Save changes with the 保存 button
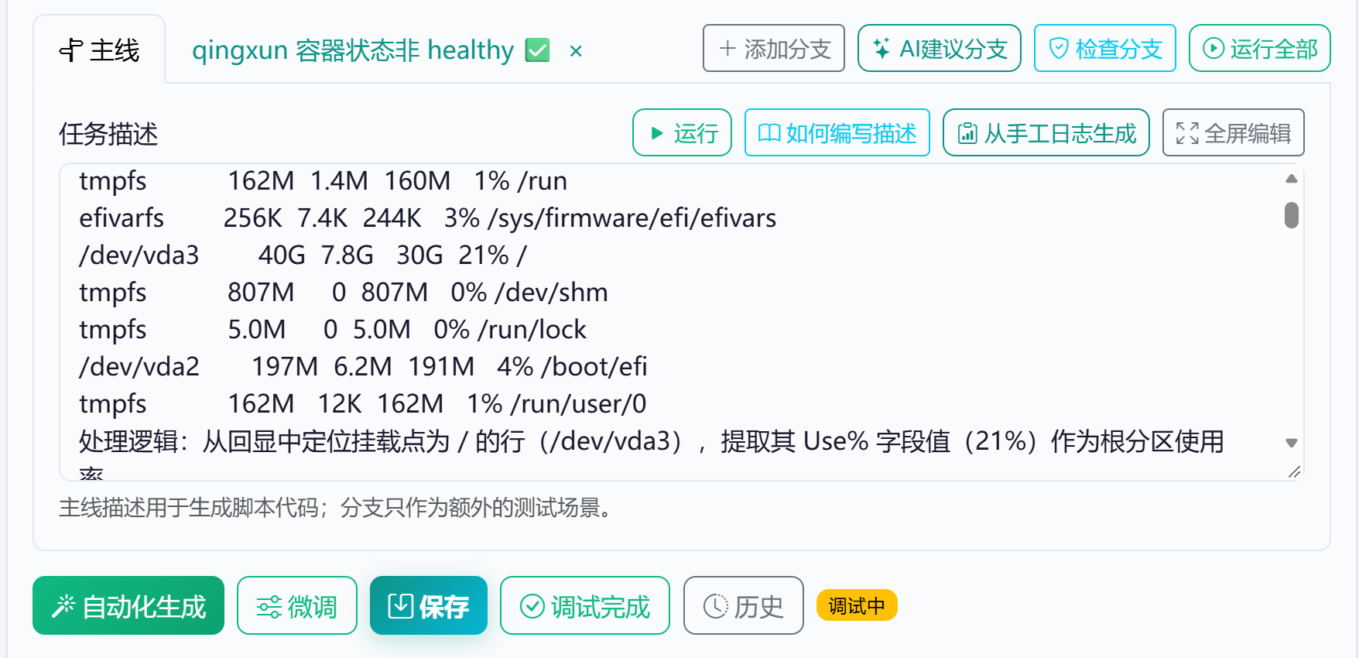This screenshot has height=658, width=1359. (429, 605)
